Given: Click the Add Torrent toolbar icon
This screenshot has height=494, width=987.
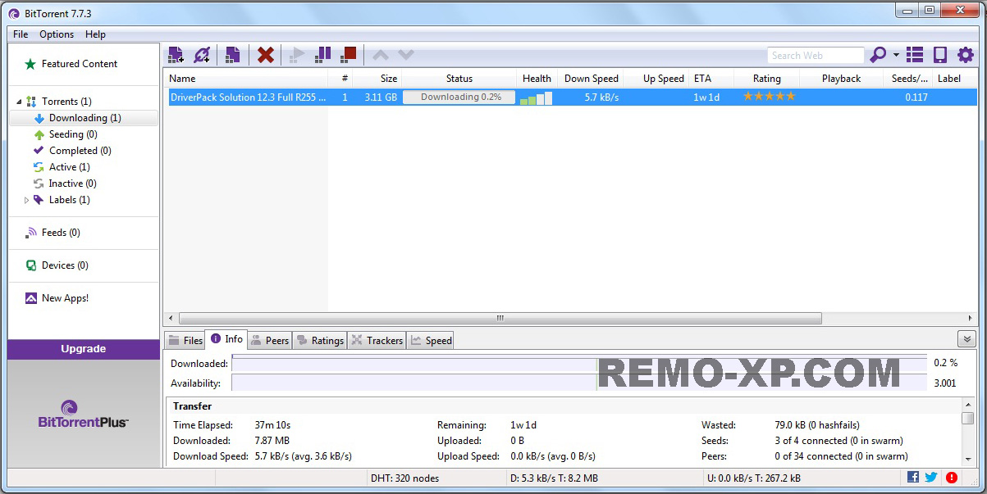Looking at the screenshot, I should pyautogui.click(x=176, y=55).
